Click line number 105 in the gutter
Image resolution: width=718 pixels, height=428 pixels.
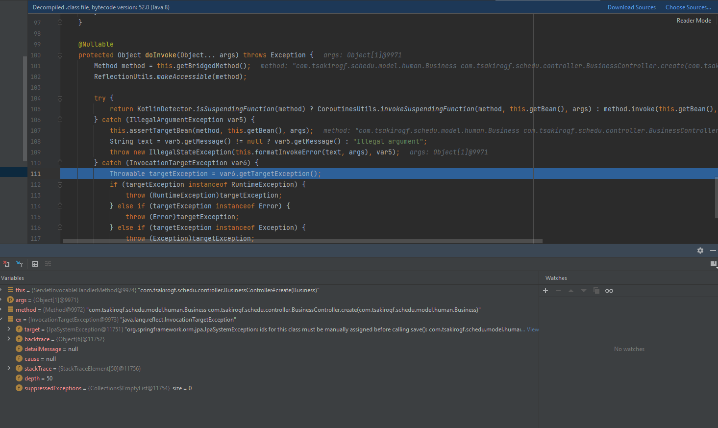coord(35,109)
